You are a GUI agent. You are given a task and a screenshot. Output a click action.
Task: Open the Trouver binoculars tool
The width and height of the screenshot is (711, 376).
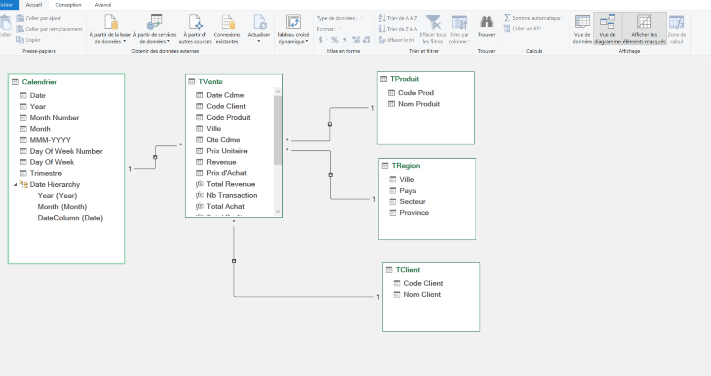486,26
